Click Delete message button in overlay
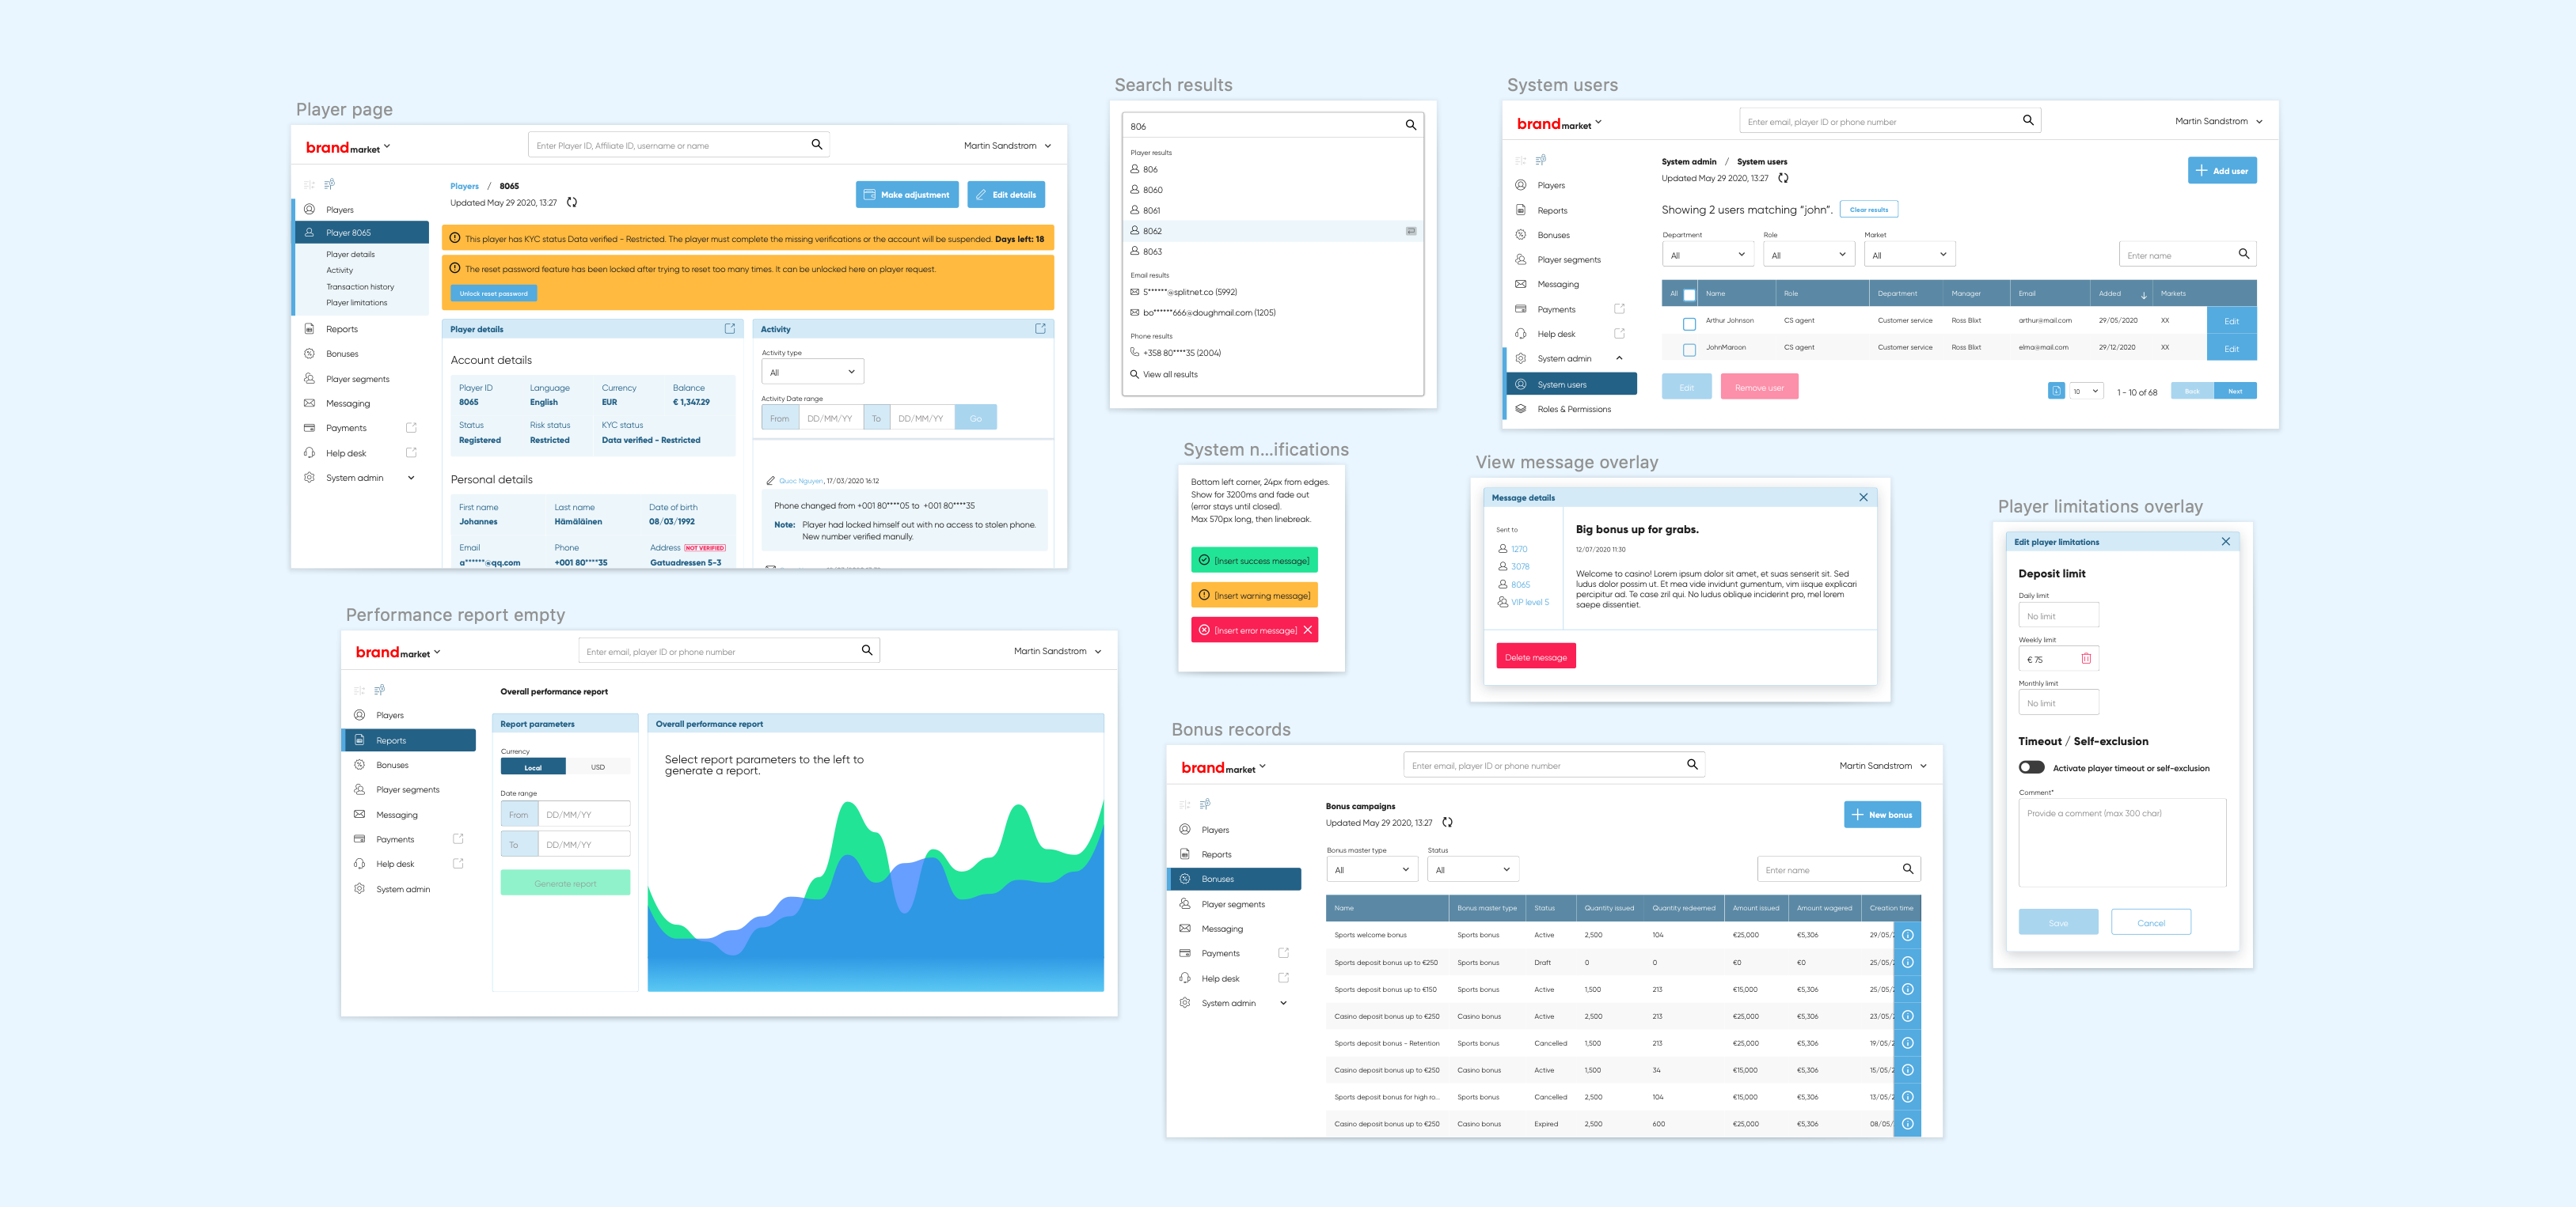This screenshot has width=2576, height=1207. 1536,656
